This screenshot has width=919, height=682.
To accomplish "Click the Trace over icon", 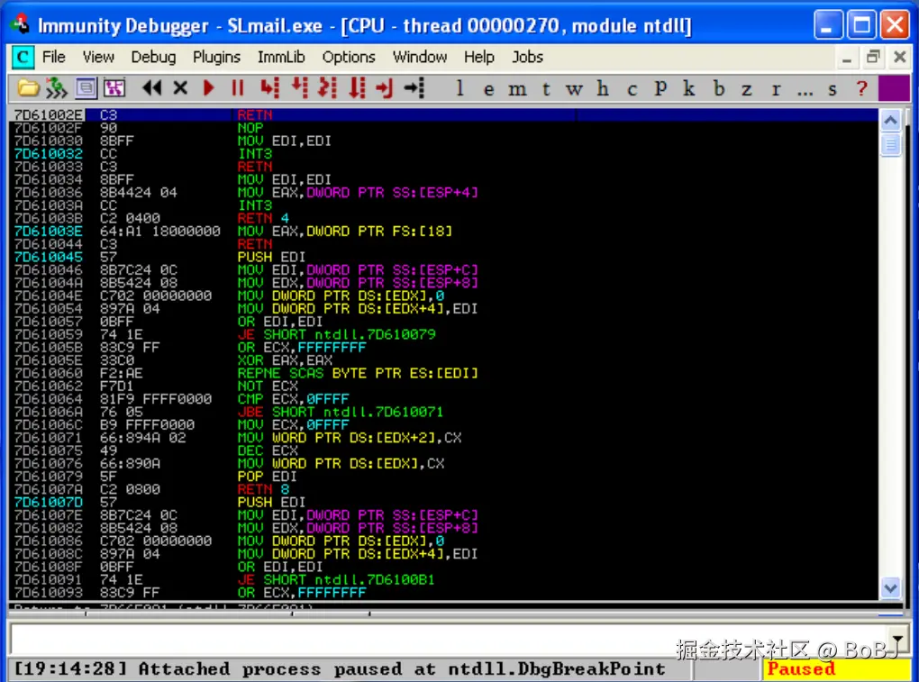I will 357,88.
